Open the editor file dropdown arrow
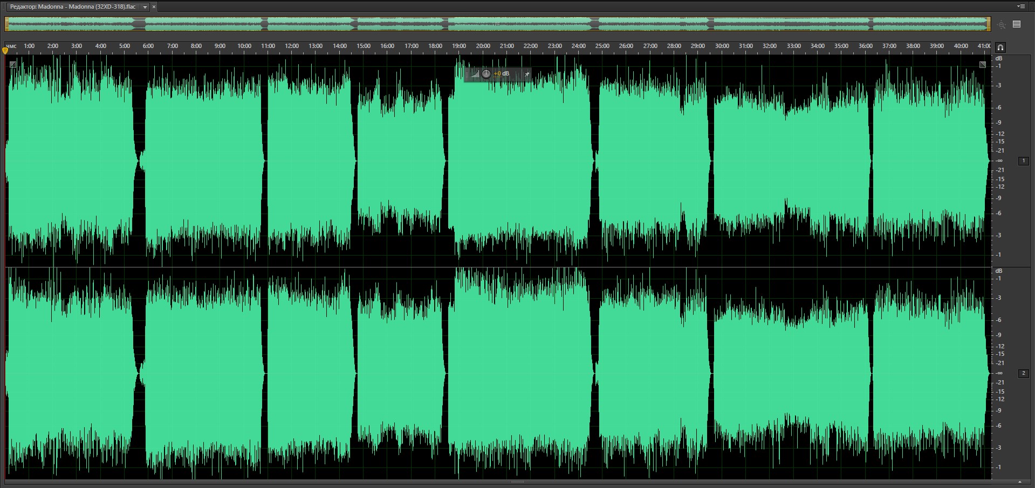1035x488 pixels. [x=145, y=7]
